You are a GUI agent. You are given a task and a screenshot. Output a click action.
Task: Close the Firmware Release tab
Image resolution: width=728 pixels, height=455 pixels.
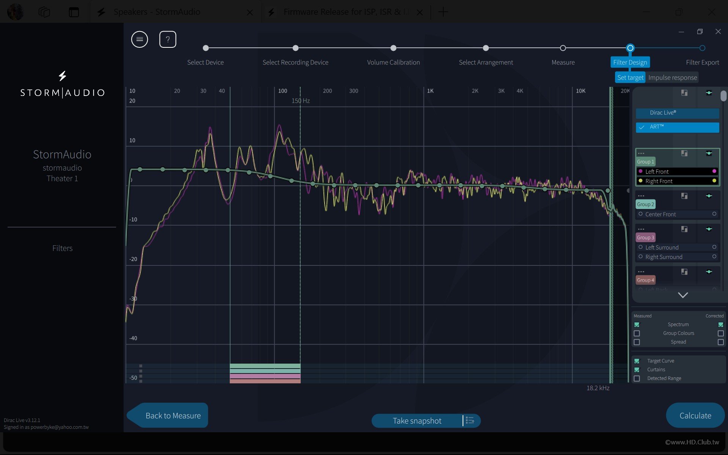pos(420,12)
